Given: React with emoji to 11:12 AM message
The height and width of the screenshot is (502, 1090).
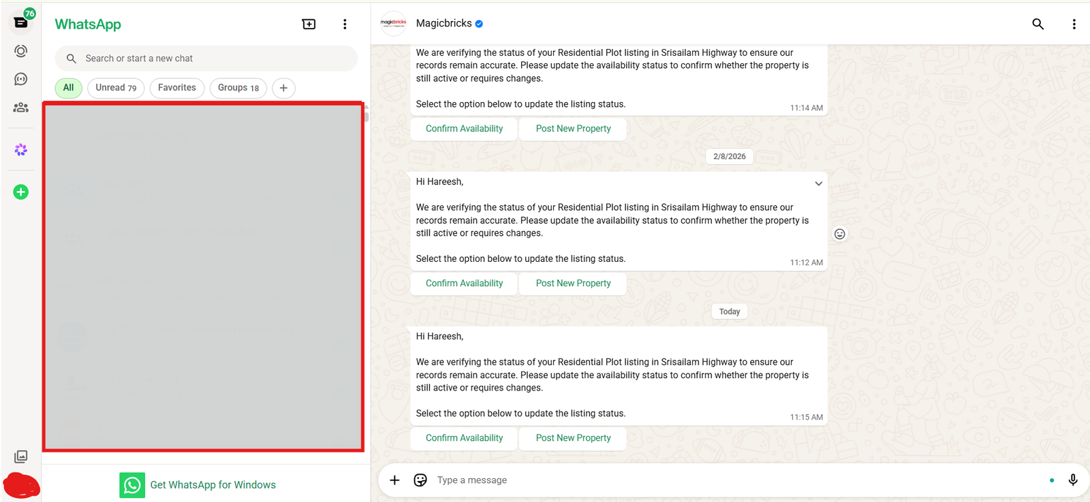Looking at the screenshot, I should (x=840, y=234).
